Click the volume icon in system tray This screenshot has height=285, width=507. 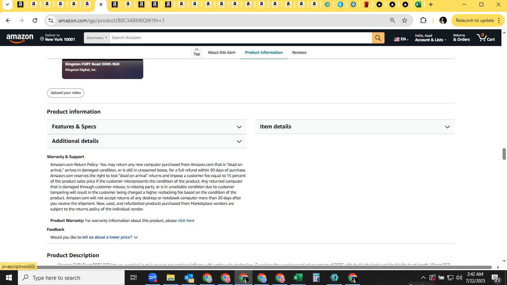[459, 278]
